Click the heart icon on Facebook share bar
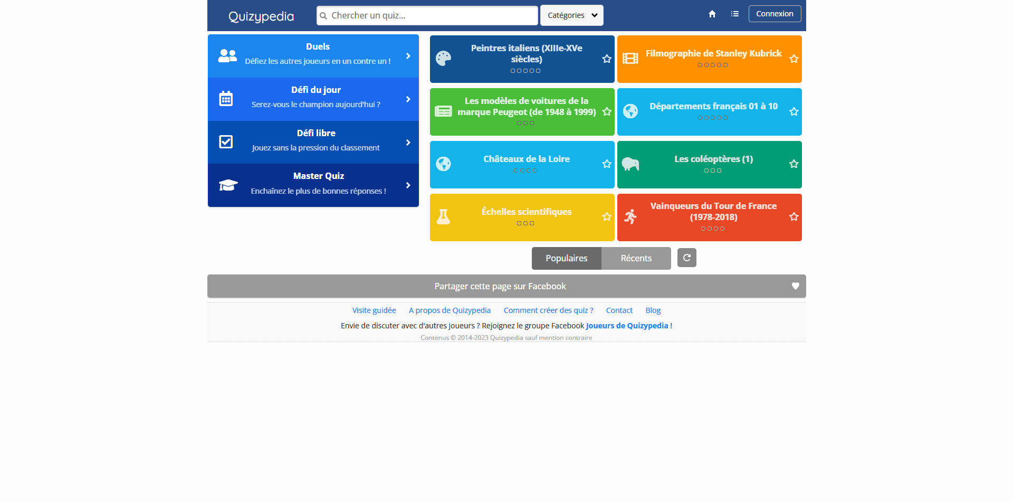 pos(795,286)
